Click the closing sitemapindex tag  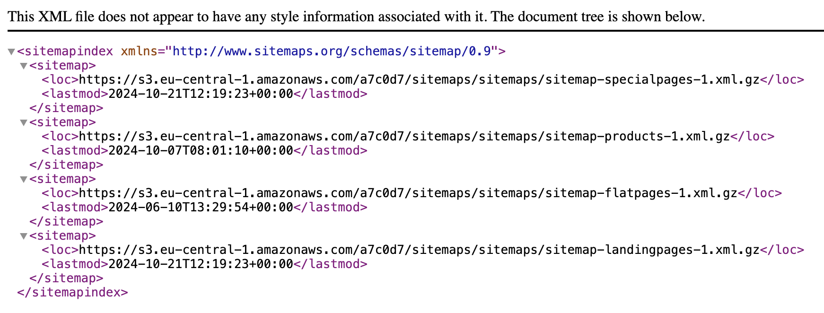click(72, 292)
